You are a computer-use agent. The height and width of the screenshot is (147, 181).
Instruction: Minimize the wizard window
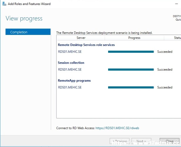[176, 4]
